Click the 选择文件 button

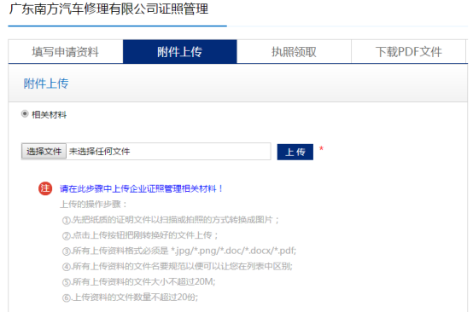(x=44, y=151)
